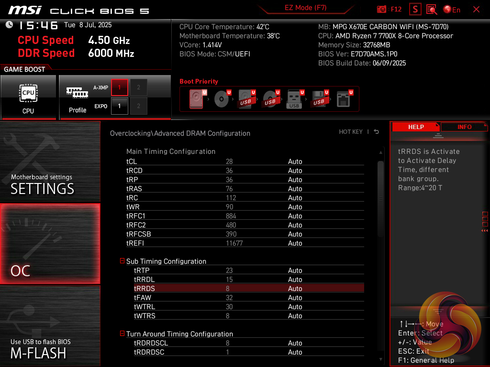Click the highlighted tRRDS Auto field
This screenshot has height=367, width=490.
pos(295,288)
